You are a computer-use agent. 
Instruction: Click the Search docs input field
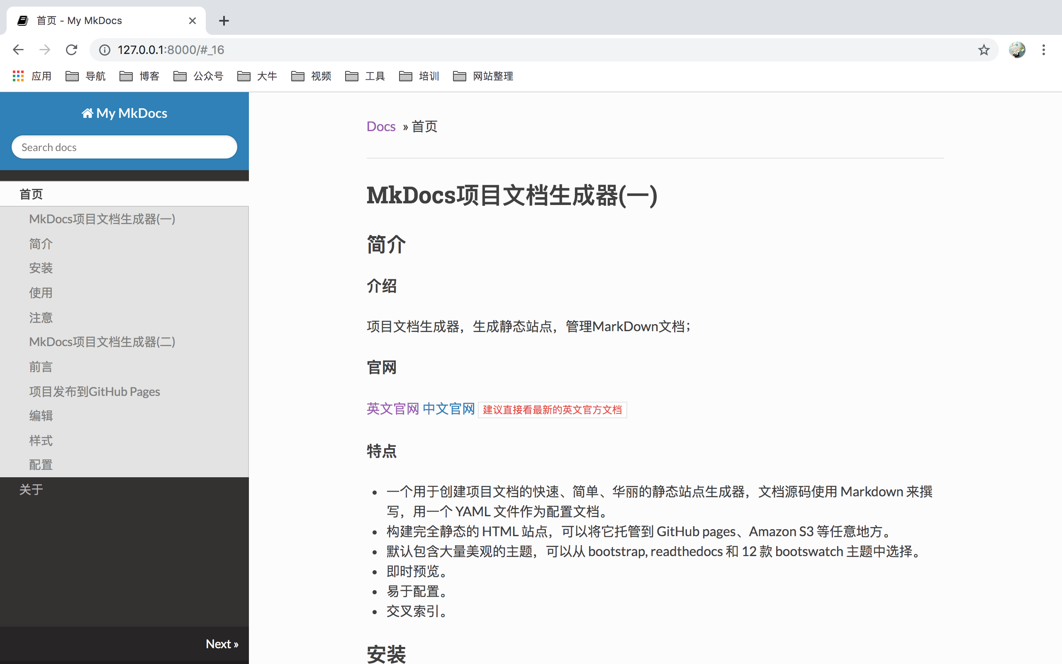(124, 146)
